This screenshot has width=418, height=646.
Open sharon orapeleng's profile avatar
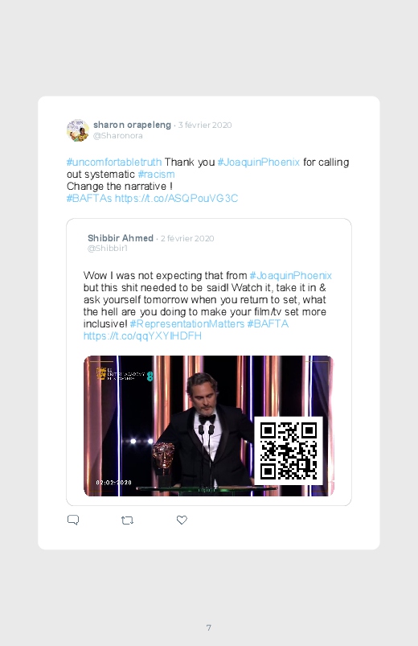78,130
